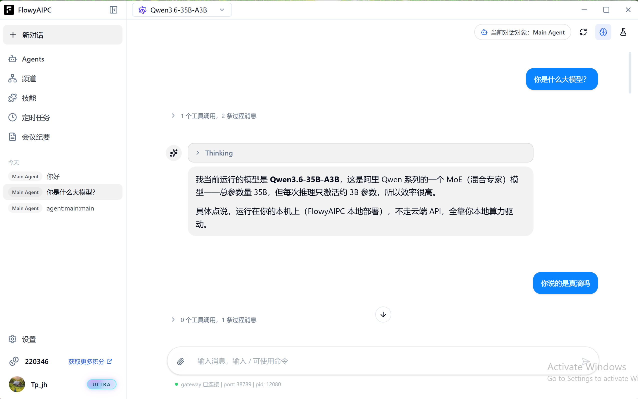The width and height of the screenshot is (638, 399).
Task: Click the send message arrow icon
Action: 586,361
